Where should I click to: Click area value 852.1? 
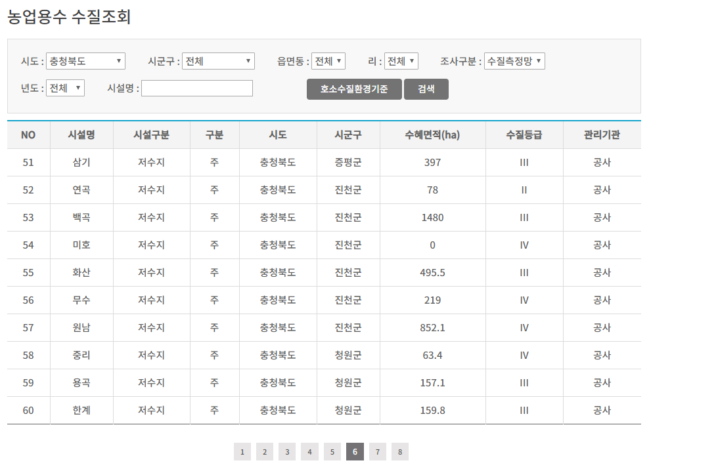(432, 328)
